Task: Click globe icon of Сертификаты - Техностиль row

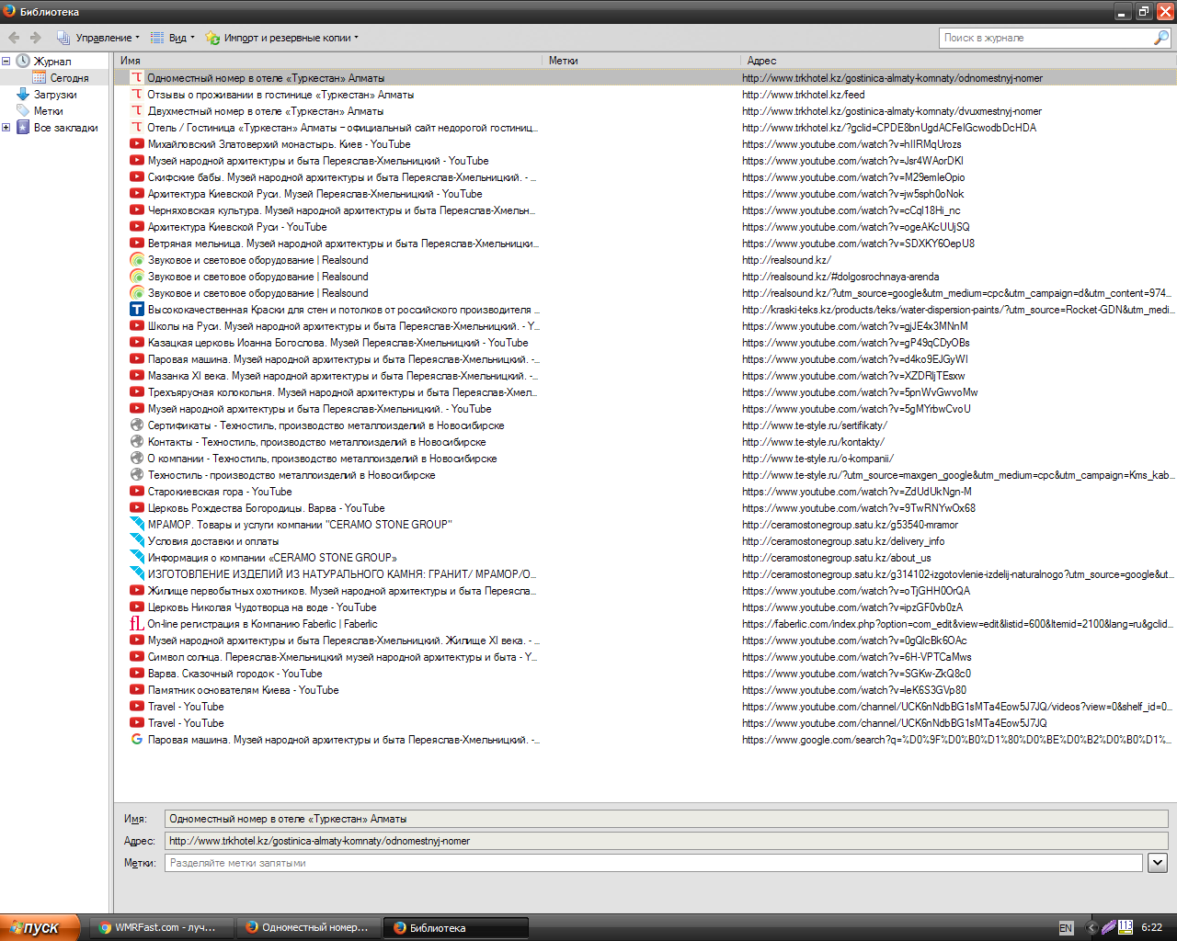Action: [137, 425]
